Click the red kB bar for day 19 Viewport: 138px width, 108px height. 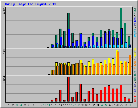tap(81, 93)
